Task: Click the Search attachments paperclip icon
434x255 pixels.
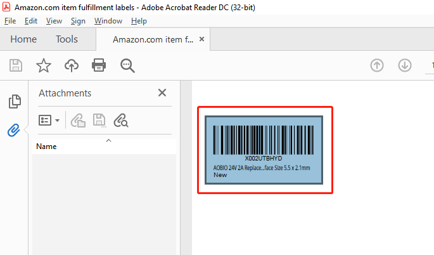Action: (121, 121)
